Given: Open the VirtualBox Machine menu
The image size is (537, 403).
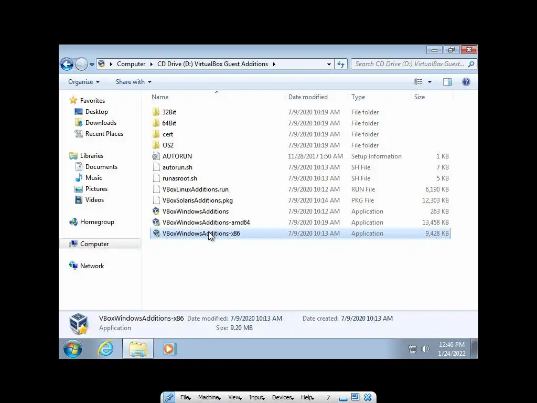Looking at the screenshot, I should [209, 397].
